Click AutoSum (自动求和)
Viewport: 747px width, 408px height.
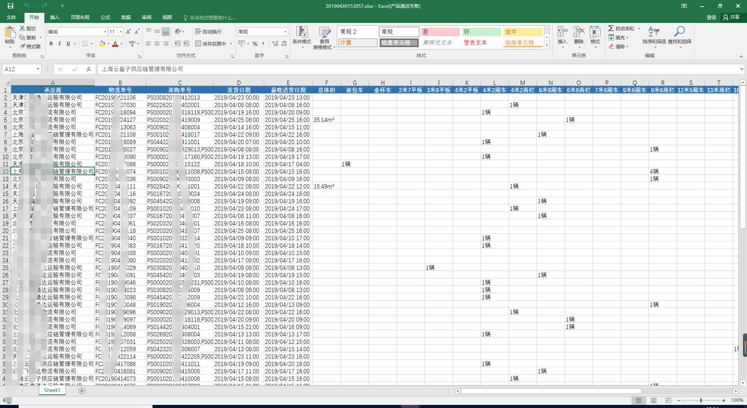coord(622,28)
